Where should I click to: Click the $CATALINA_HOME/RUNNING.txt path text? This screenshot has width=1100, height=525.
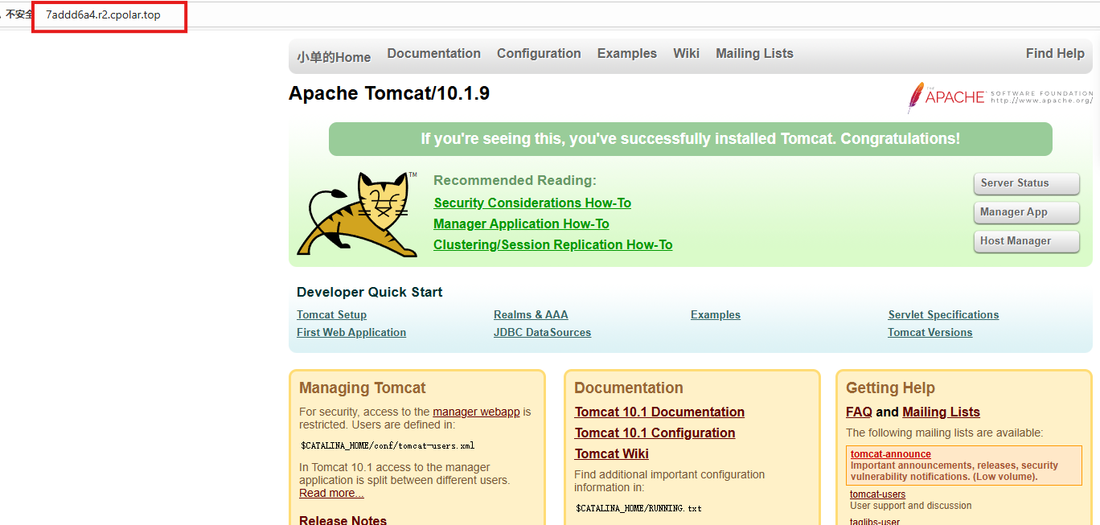[638, 508]
